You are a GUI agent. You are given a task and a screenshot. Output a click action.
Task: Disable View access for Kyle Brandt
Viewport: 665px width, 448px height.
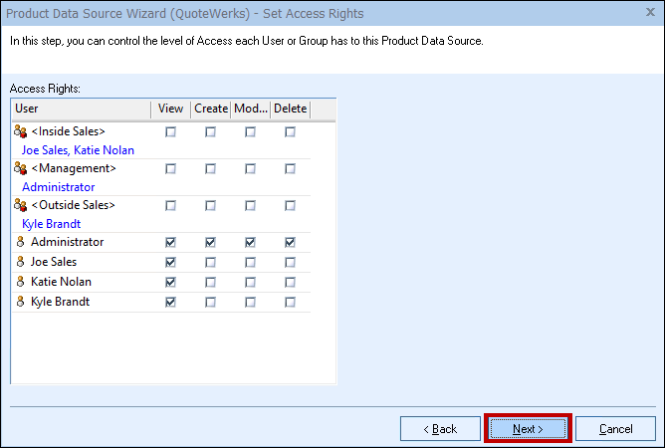coord(170,302)
